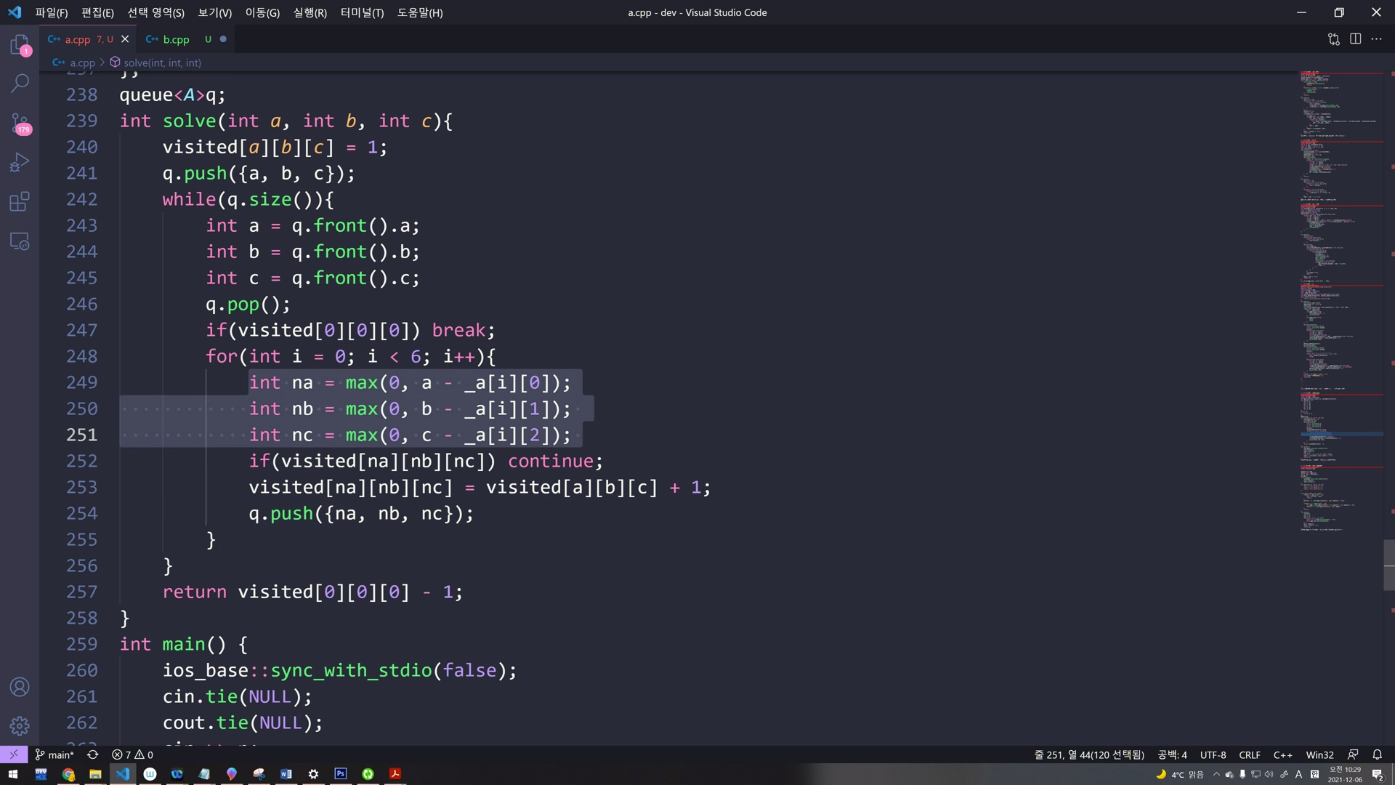Open Microsoft Word from taskbar

click(286, 774)
